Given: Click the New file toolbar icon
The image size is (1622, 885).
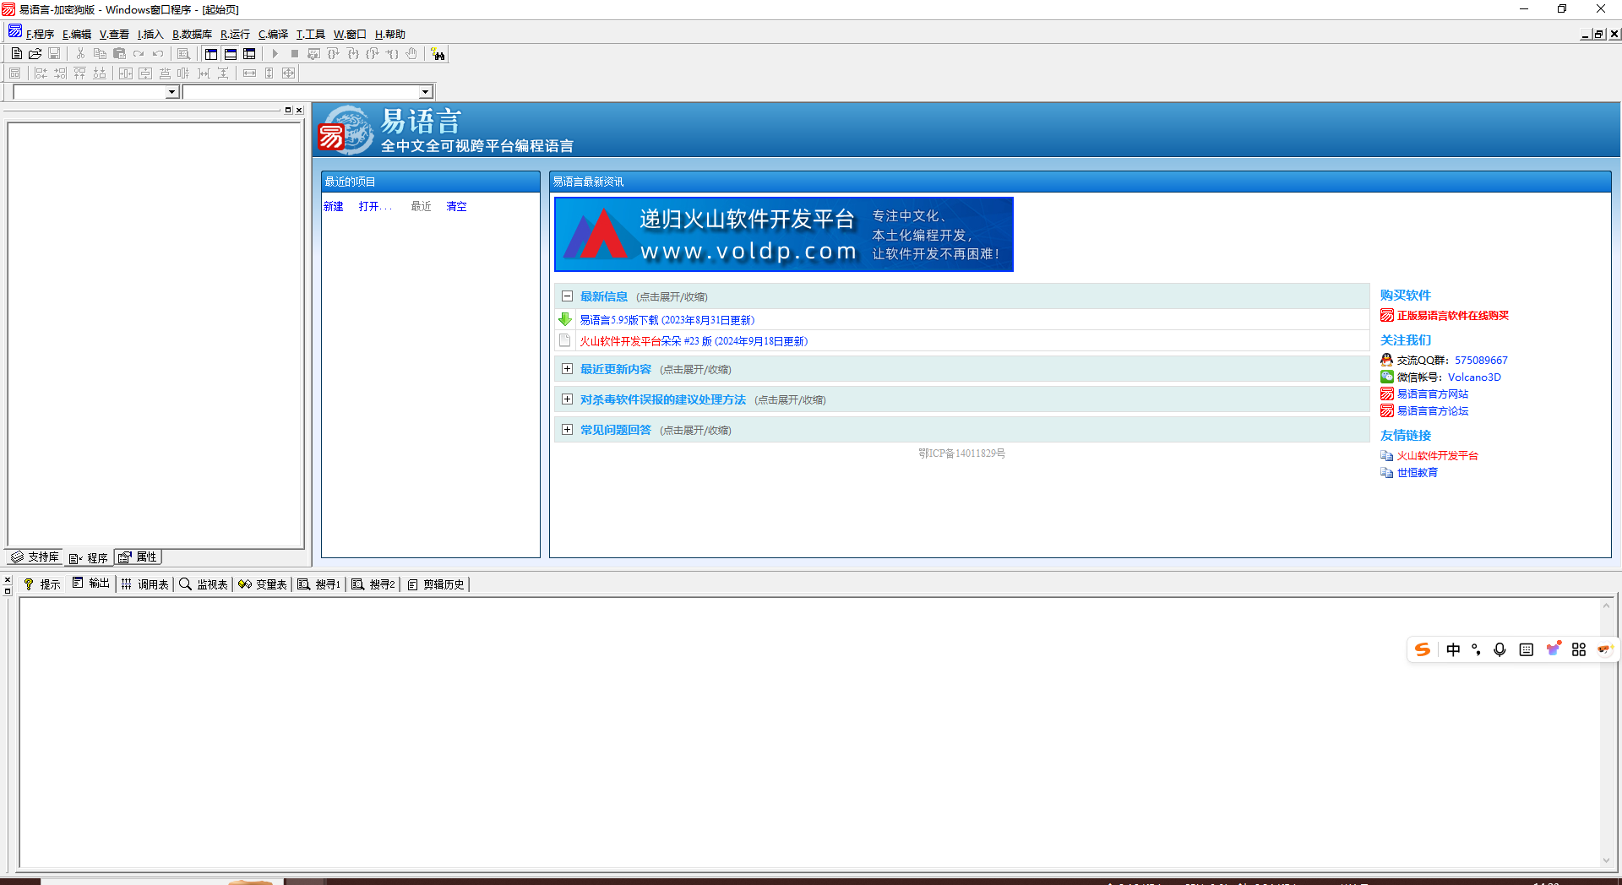Looking at the screenshot, I should pyautogui.click(x=16, y=54).
